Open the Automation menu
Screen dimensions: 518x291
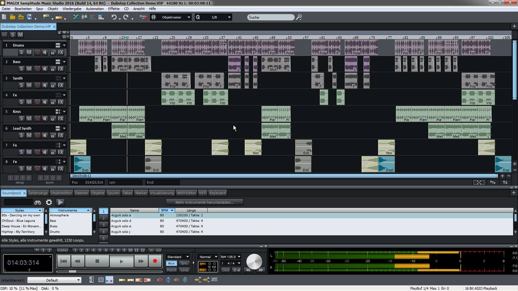pyautogui.click(x=95, y=8)
